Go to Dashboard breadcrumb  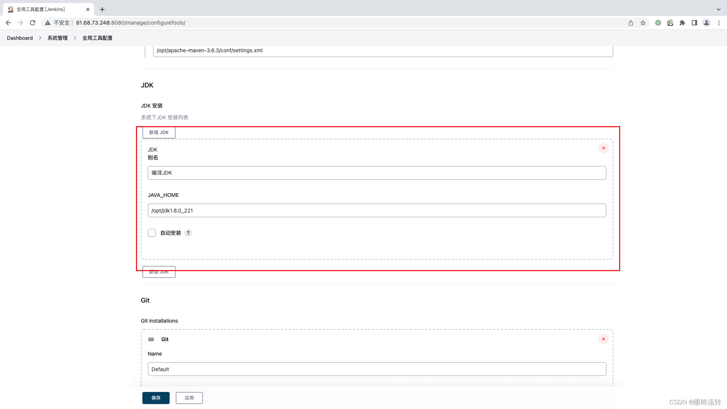[x=20, y=38]
